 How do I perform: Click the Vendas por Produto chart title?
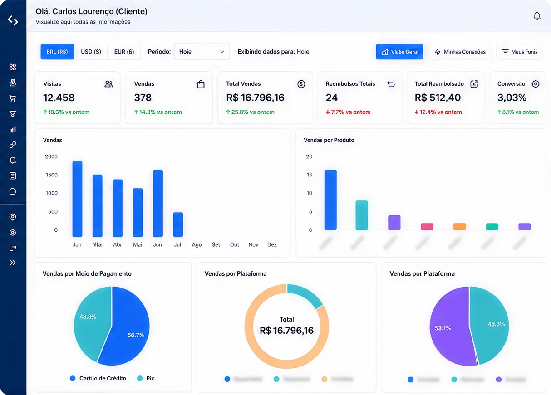point(329,140)
